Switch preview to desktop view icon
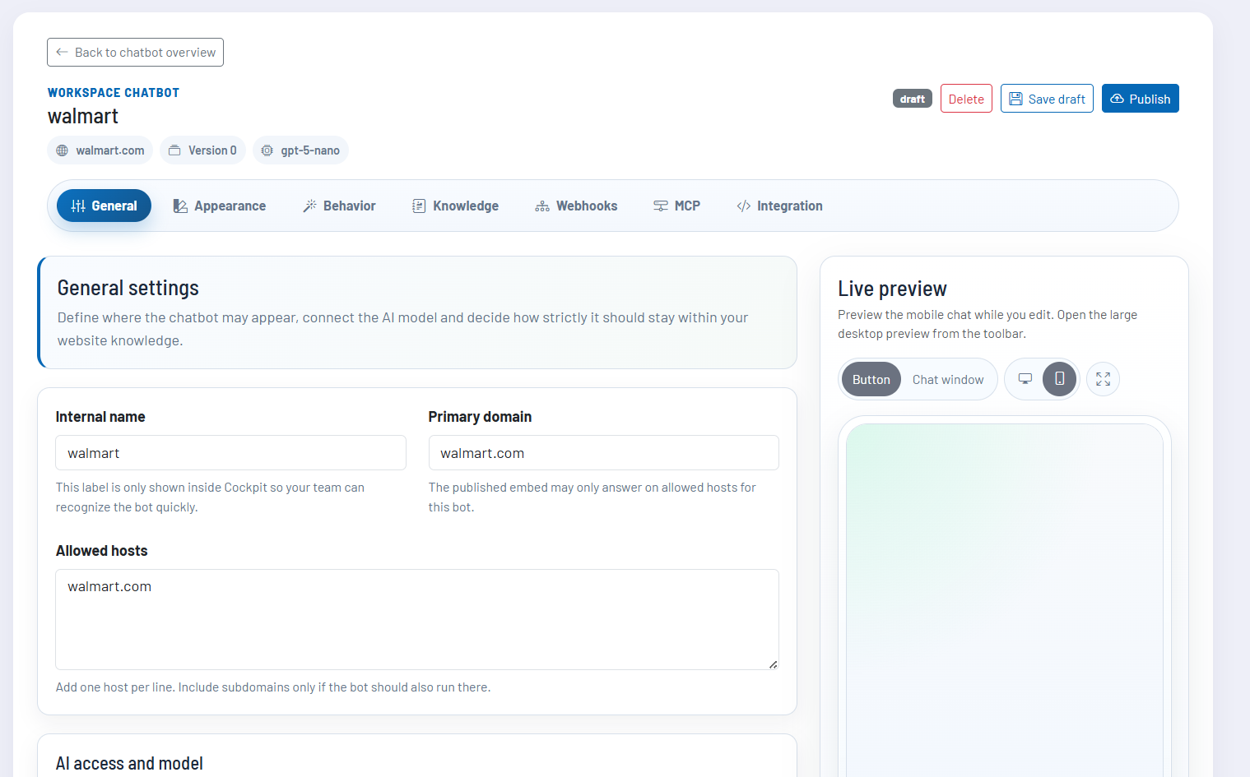1250x777 pixels. (x=1025, y=379)
